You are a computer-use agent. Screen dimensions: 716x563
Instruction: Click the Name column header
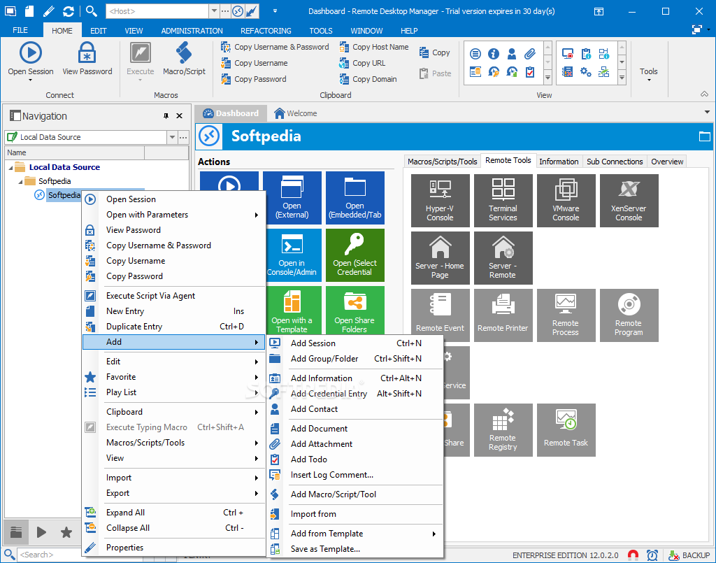(x=74, y=152)
